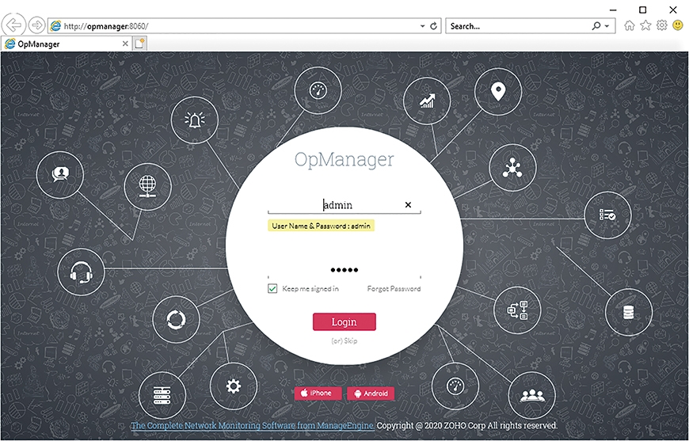Toggle Keep me signed in checkbox

272,288
